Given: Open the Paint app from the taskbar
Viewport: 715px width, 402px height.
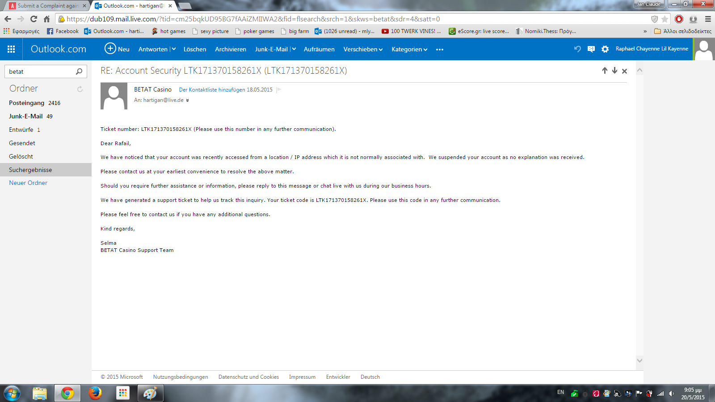Looking at the screenshot, I should pyautogui.click(x=150, y=393).
